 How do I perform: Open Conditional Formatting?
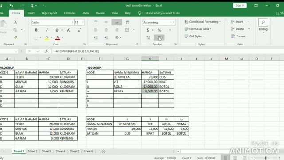(x=202, y=22)
